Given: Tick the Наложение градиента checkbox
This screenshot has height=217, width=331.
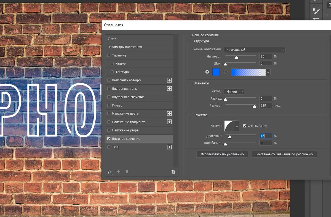Looking at the screenshot, I should click(x=109, y=122).
